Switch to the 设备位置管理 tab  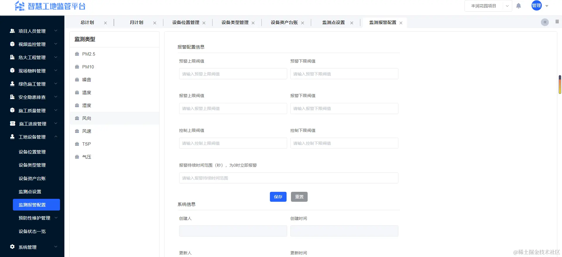[x=186, y=23]
